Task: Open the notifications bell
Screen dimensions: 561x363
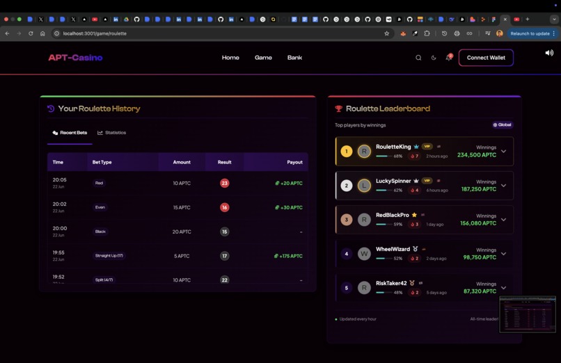Action: (x=449, y=57)
